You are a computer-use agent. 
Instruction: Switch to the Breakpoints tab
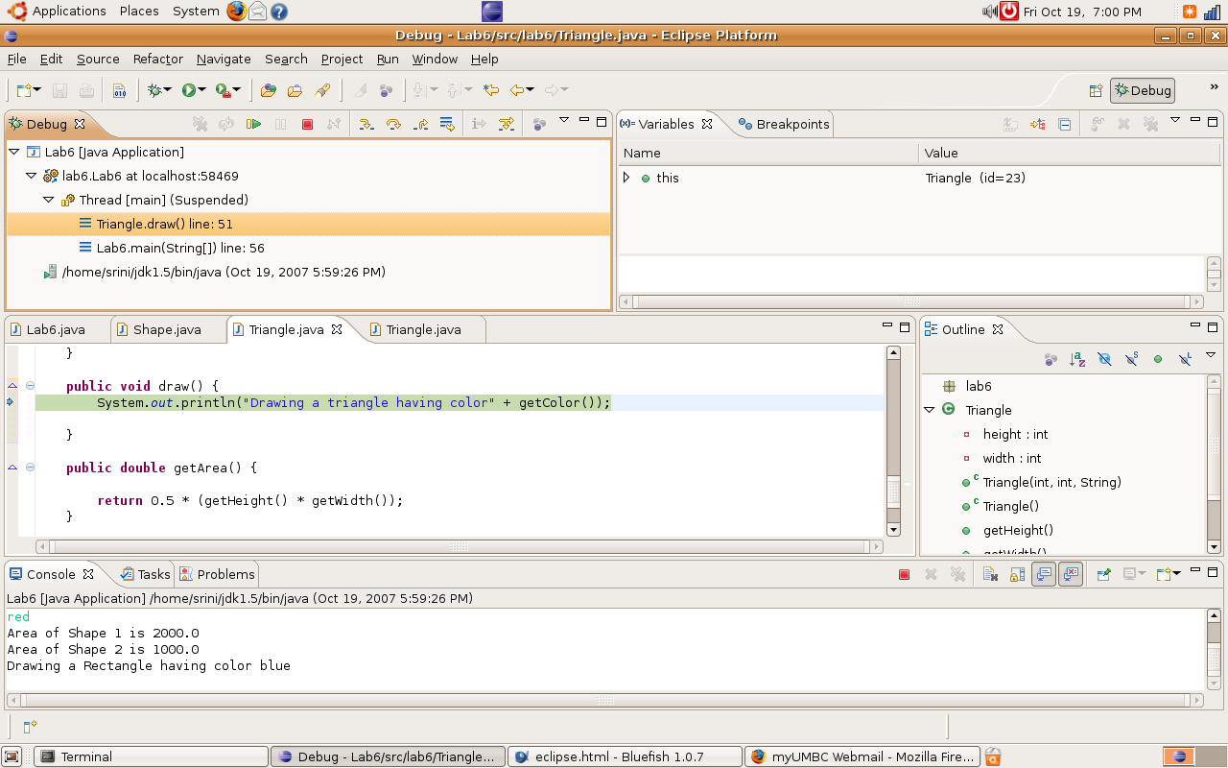[x=783, y=124]
